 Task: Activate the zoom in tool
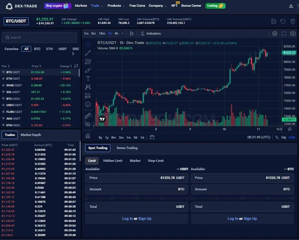[x=88, y=125]
